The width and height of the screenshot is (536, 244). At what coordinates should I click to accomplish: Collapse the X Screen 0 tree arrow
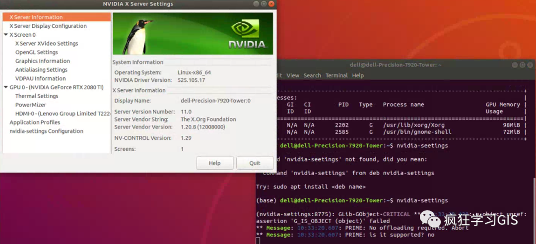tap(6, 35)
